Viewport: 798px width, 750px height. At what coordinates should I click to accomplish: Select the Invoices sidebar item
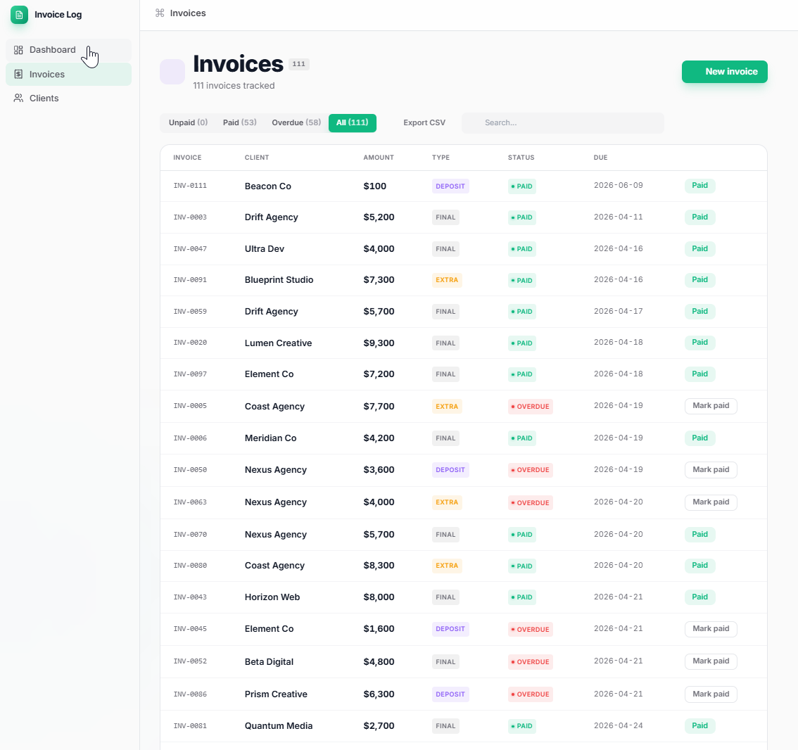69,75
